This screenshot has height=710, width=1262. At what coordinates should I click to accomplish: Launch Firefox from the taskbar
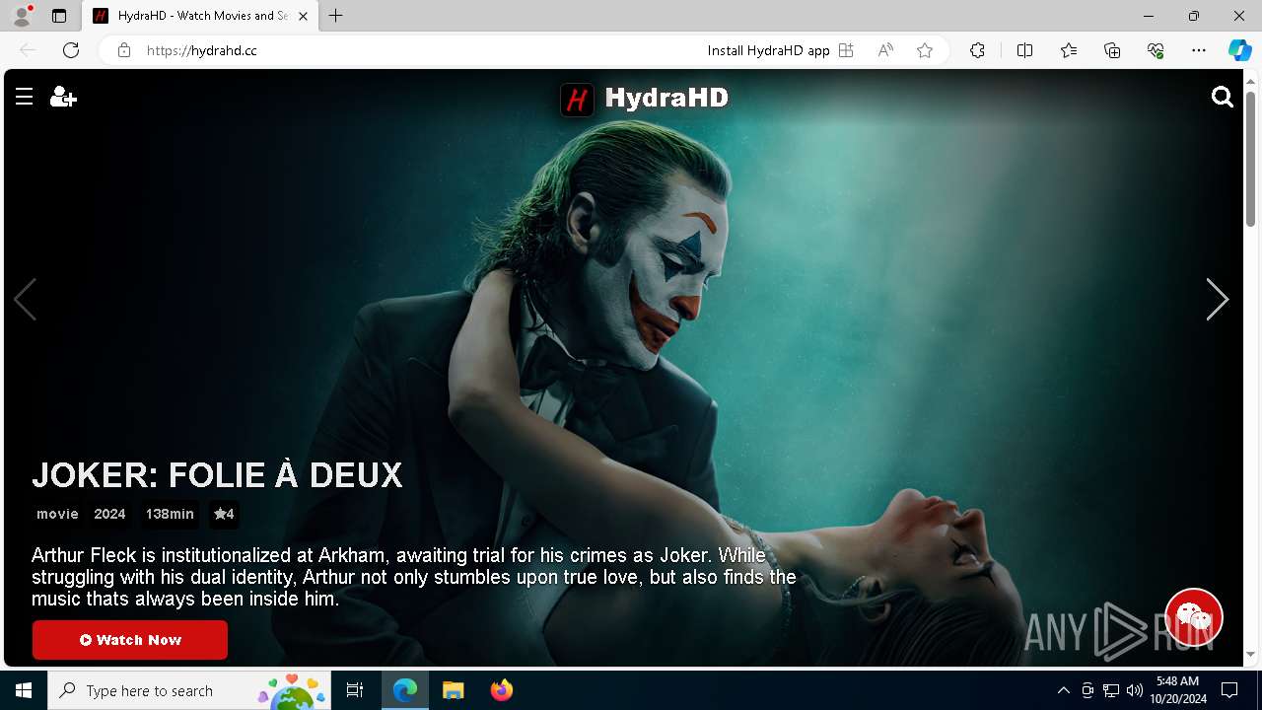coord(502,690)
